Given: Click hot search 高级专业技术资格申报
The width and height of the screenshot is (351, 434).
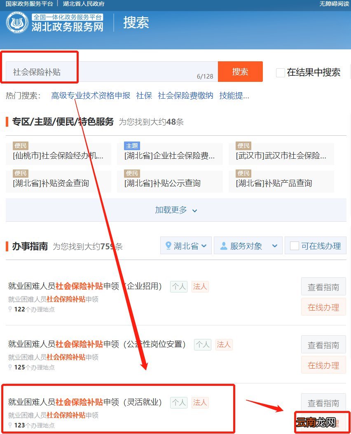Looking at the screenshot, I should pos(91,95).
